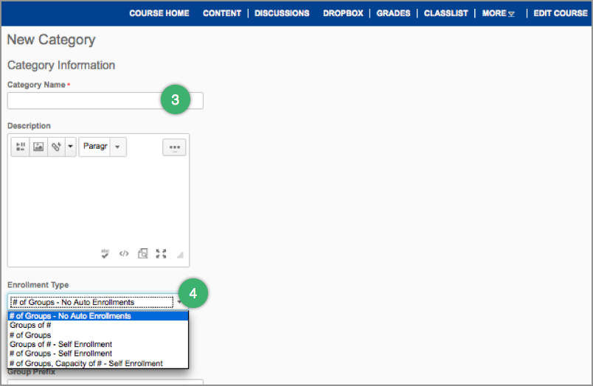Go to Course Home
The height and width of the screenshot is (386, 593).
159,13
